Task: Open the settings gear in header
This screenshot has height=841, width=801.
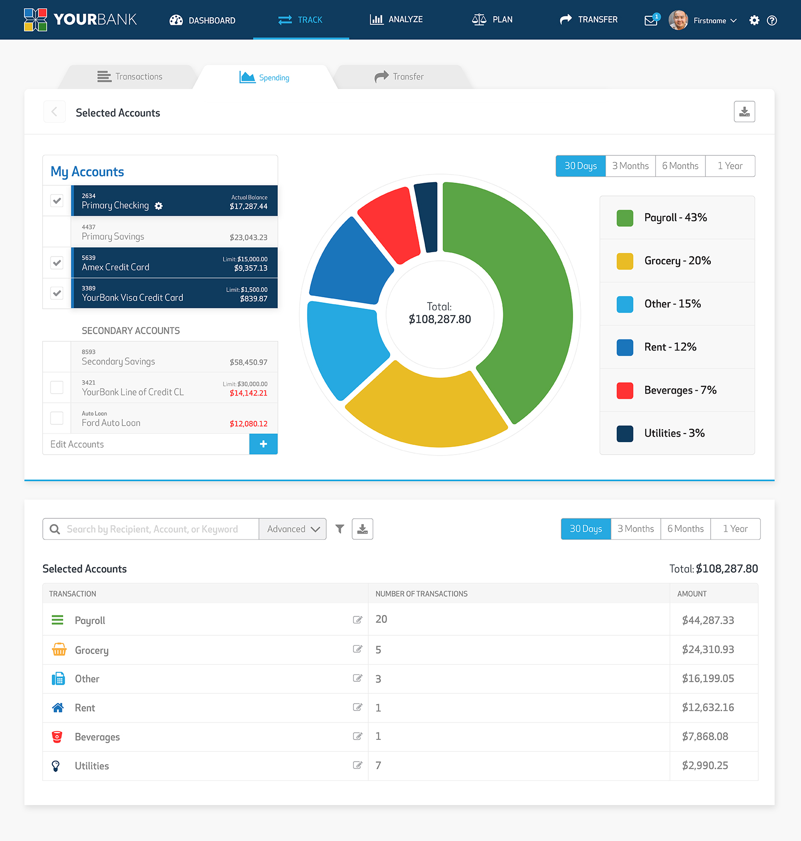Action: (x=754, y=20)
